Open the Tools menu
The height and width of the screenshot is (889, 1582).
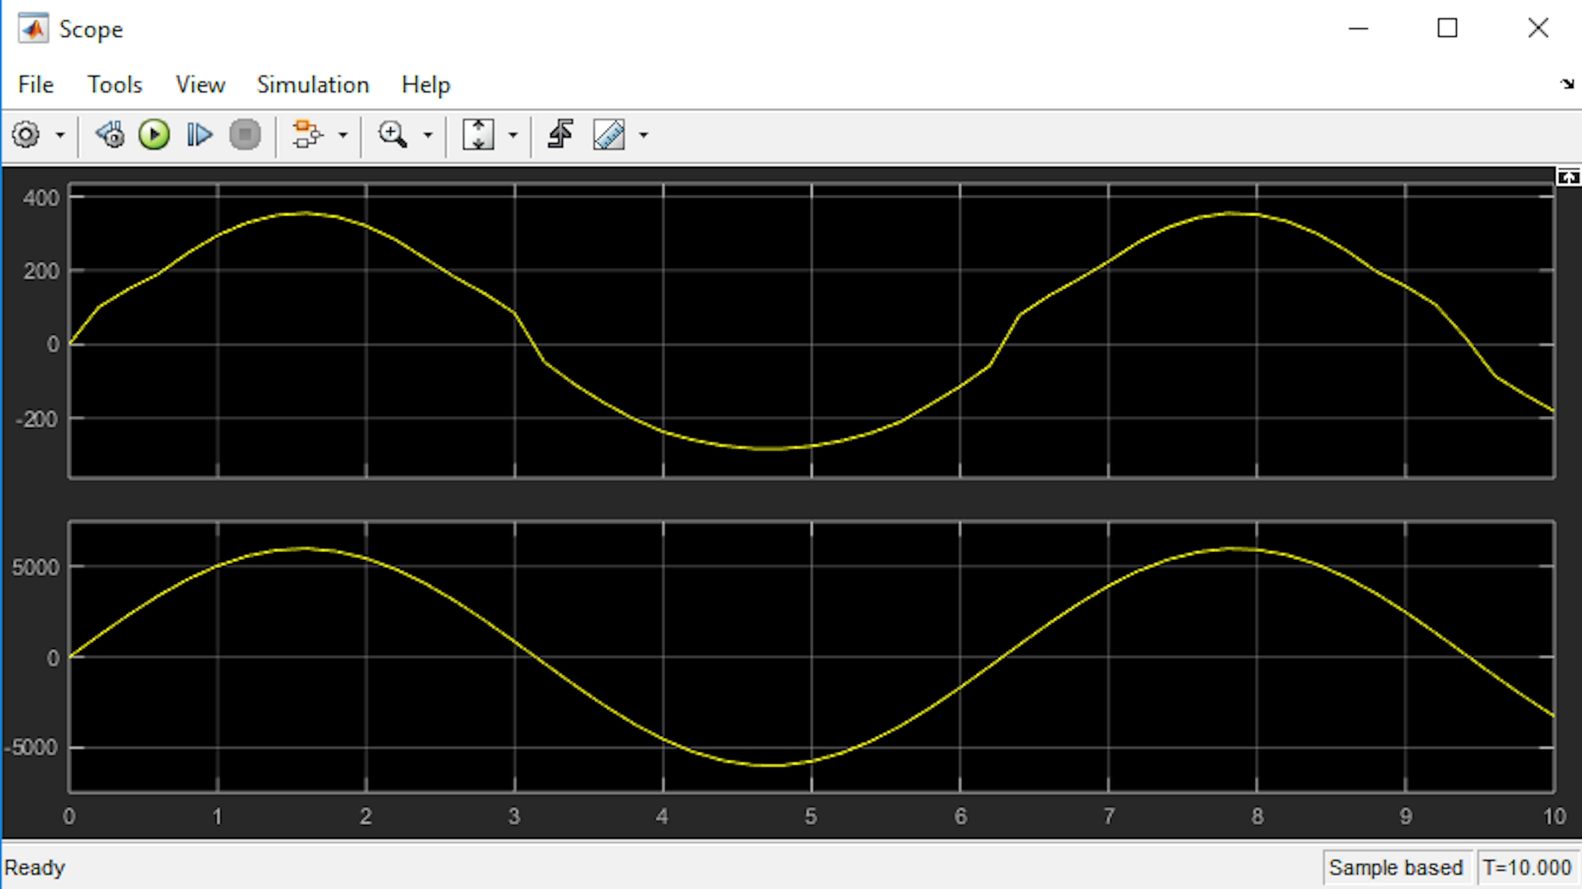click(x=115, y=85)
